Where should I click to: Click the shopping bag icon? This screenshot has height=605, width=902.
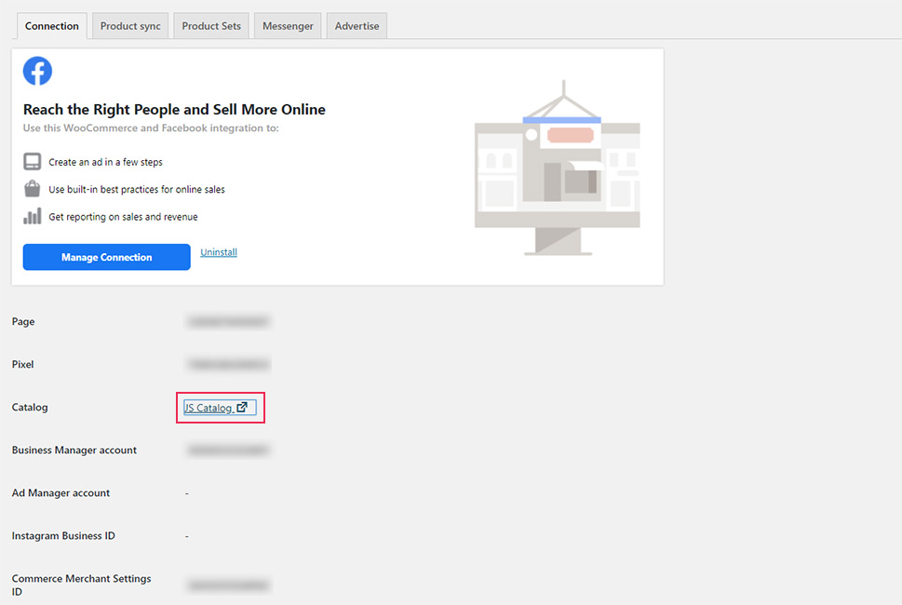coord(33,189)
